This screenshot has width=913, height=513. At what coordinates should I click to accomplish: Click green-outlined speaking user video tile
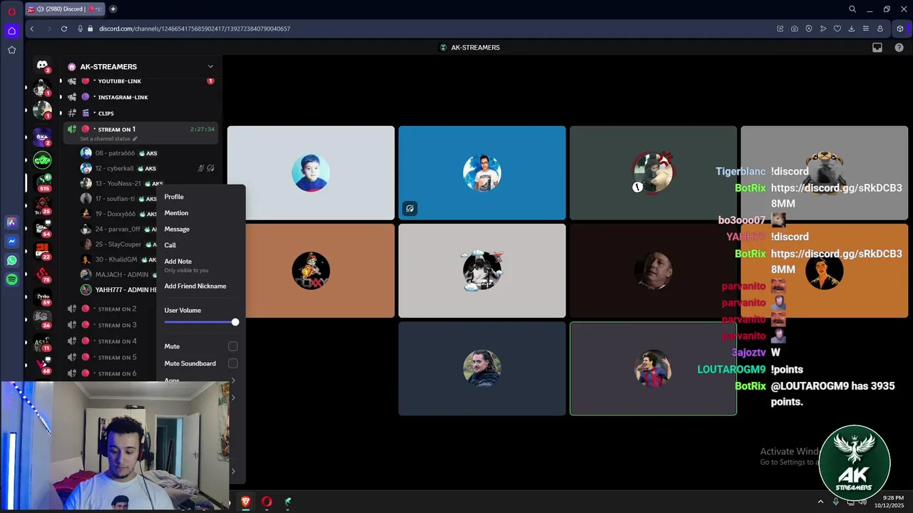pos(653,368)
